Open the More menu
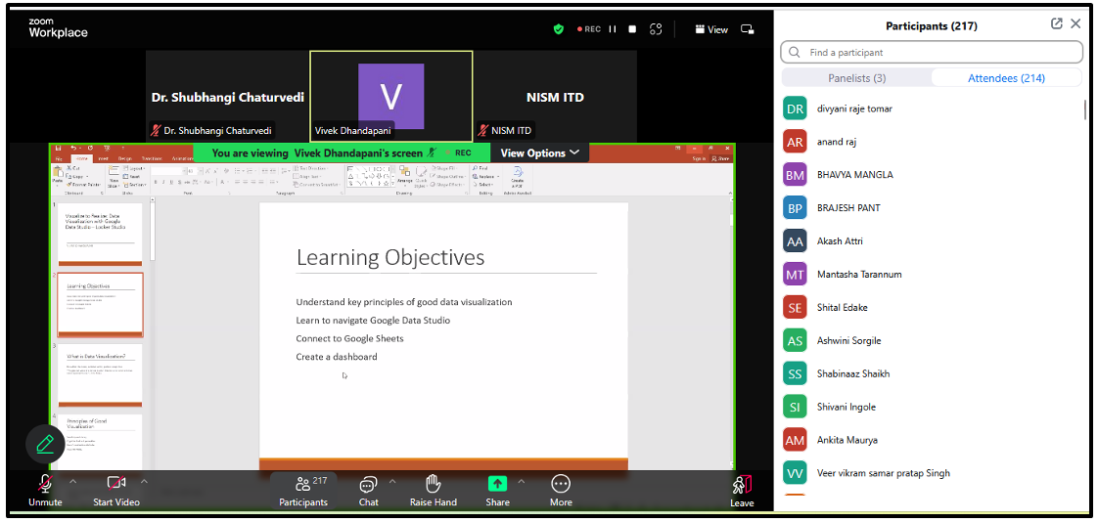 tap(560, 490)
